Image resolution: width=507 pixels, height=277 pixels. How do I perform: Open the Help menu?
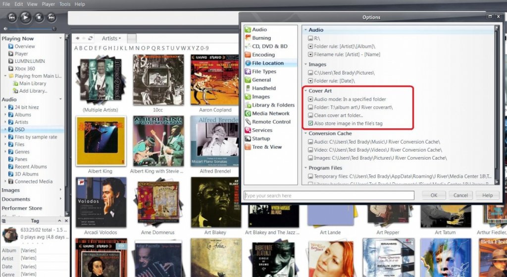[x=80, y=4]
